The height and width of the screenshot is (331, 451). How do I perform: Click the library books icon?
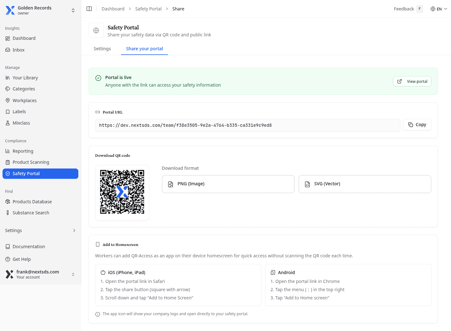[x=8, y=78]
